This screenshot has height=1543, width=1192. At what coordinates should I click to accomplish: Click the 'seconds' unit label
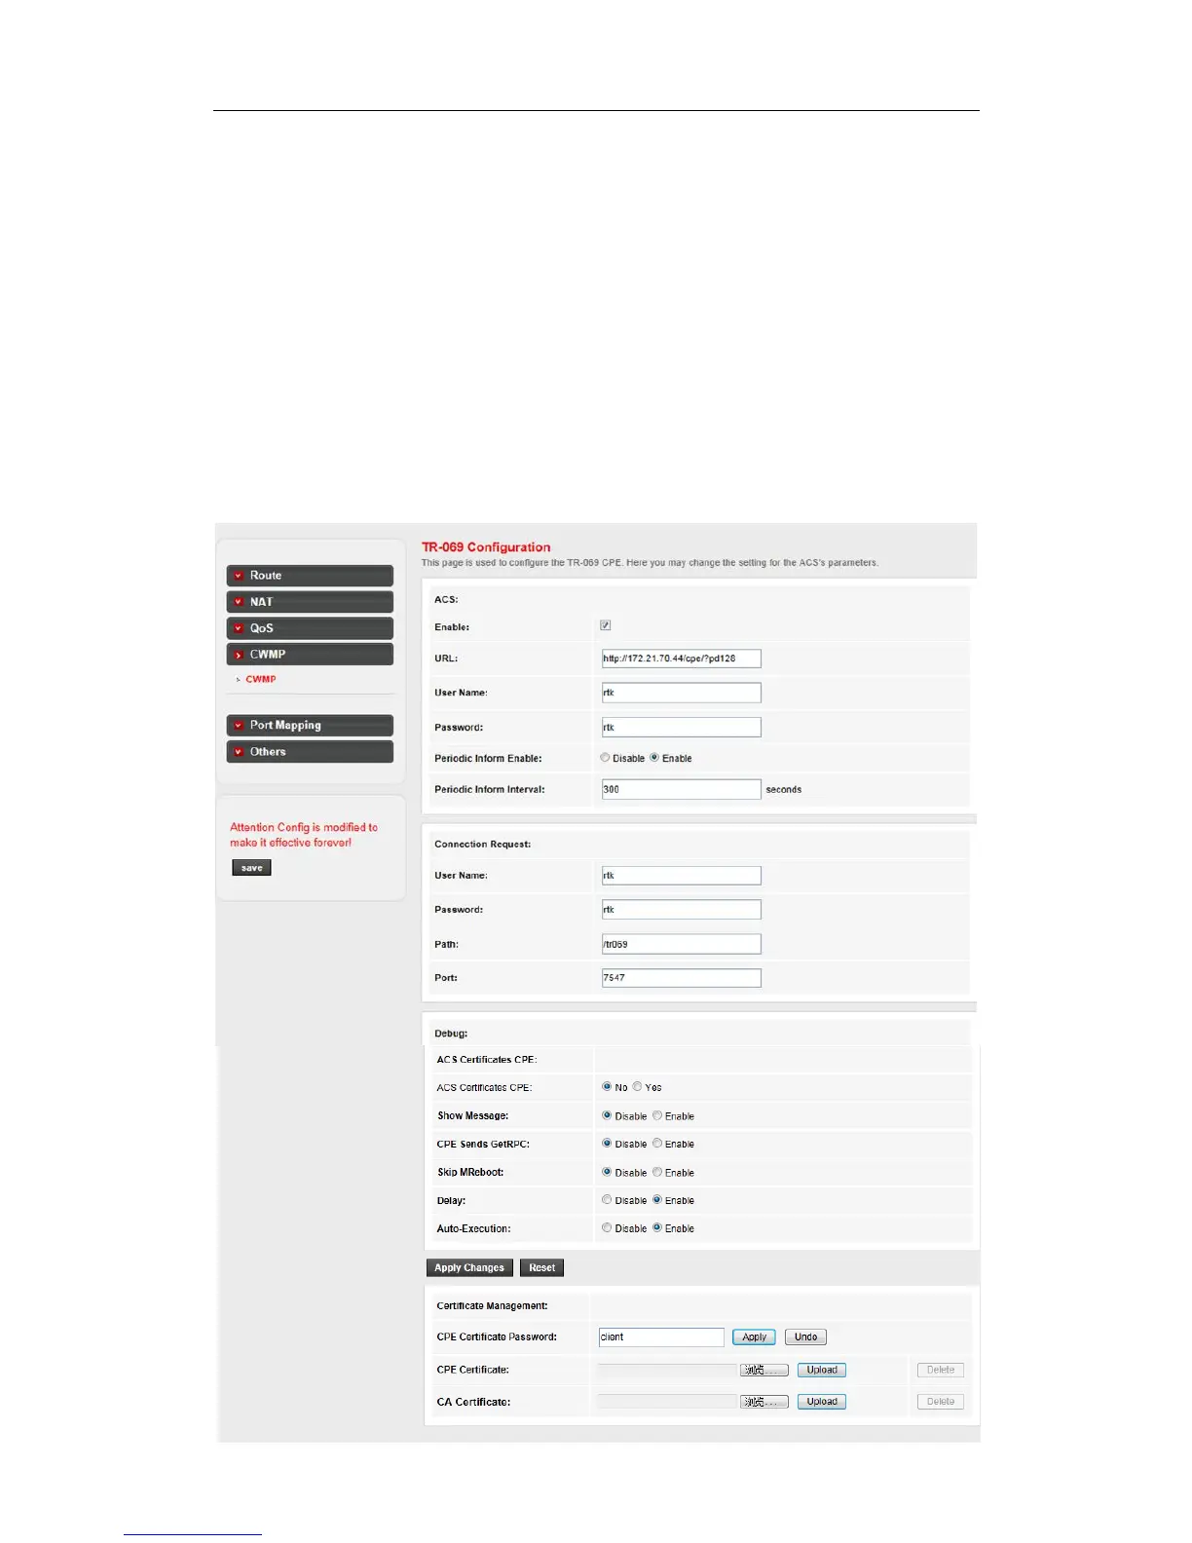tap(784, 790)
